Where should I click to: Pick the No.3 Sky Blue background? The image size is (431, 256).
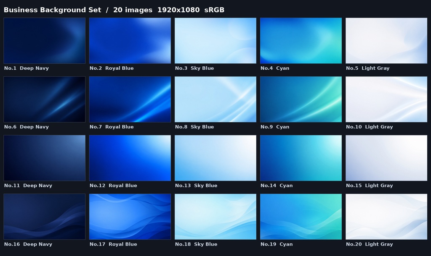tap(215, 41)
